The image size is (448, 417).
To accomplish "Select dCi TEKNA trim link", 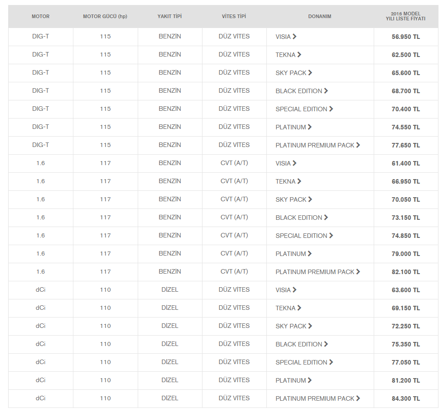I will click(x=288, y=308).
